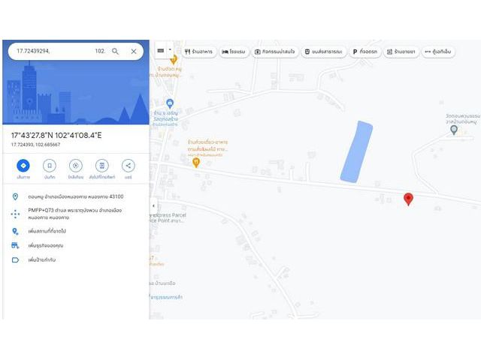This screenshot has width=481, height=360.
Task: Click the blue pond area on map
Action: 356,151
